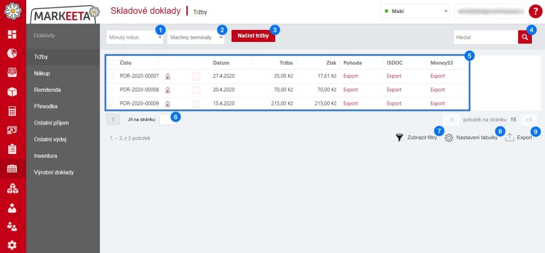Increase items per page with +5

coord(529,119)
